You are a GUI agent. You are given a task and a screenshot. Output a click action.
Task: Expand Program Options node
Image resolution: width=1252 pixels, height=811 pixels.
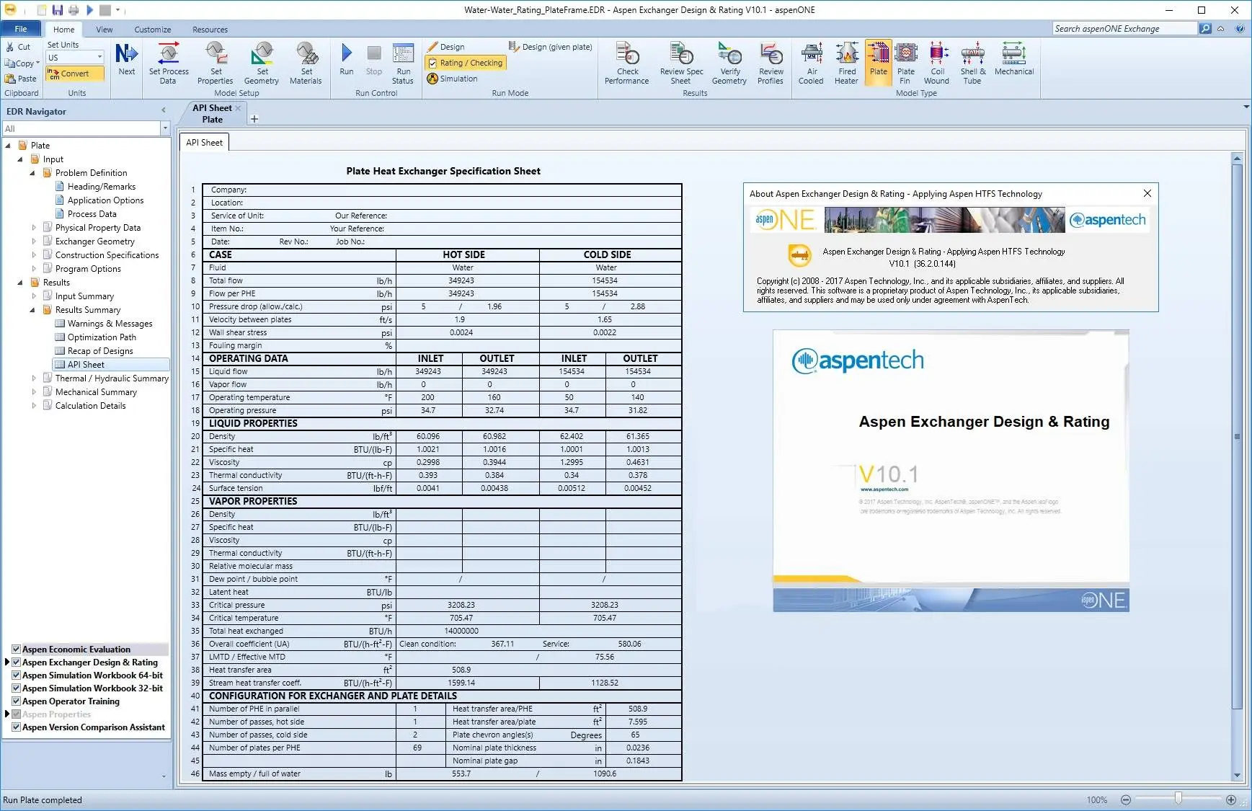tap(34, 269)
